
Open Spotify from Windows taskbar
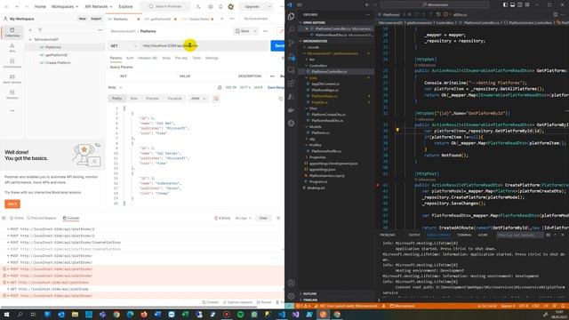point(240,314)
